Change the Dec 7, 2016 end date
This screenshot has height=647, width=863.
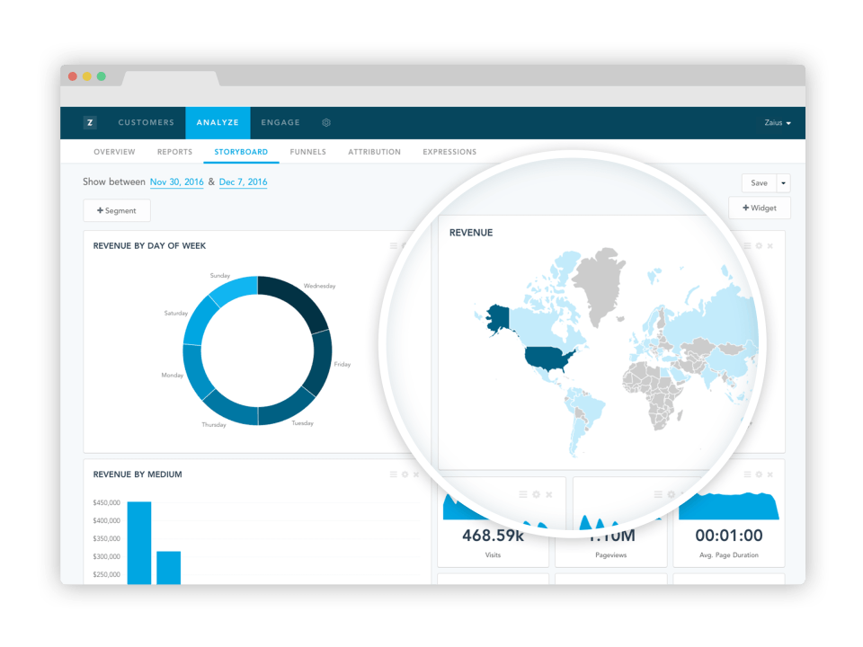tap(243, 182)
